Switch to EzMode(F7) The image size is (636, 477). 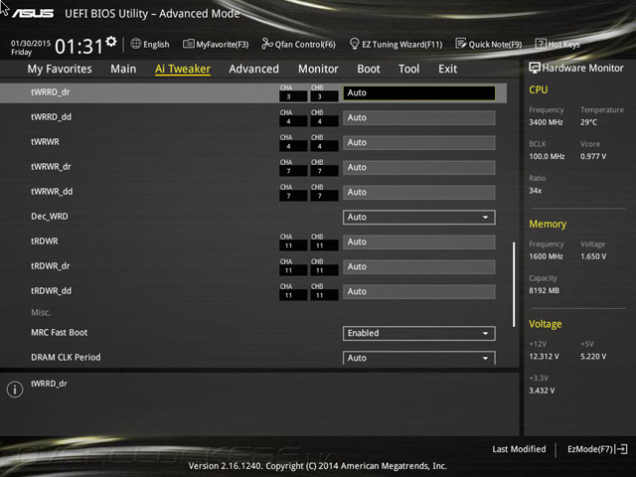[590, 449]
